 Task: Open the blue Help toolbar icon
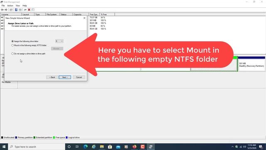pyautogui.click(x=16, y=10)
